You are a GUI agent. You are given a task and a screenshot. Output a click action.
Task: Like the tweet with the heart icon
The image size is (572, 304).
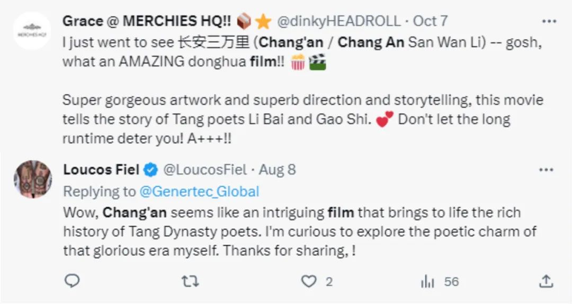[x=308, y=281]
